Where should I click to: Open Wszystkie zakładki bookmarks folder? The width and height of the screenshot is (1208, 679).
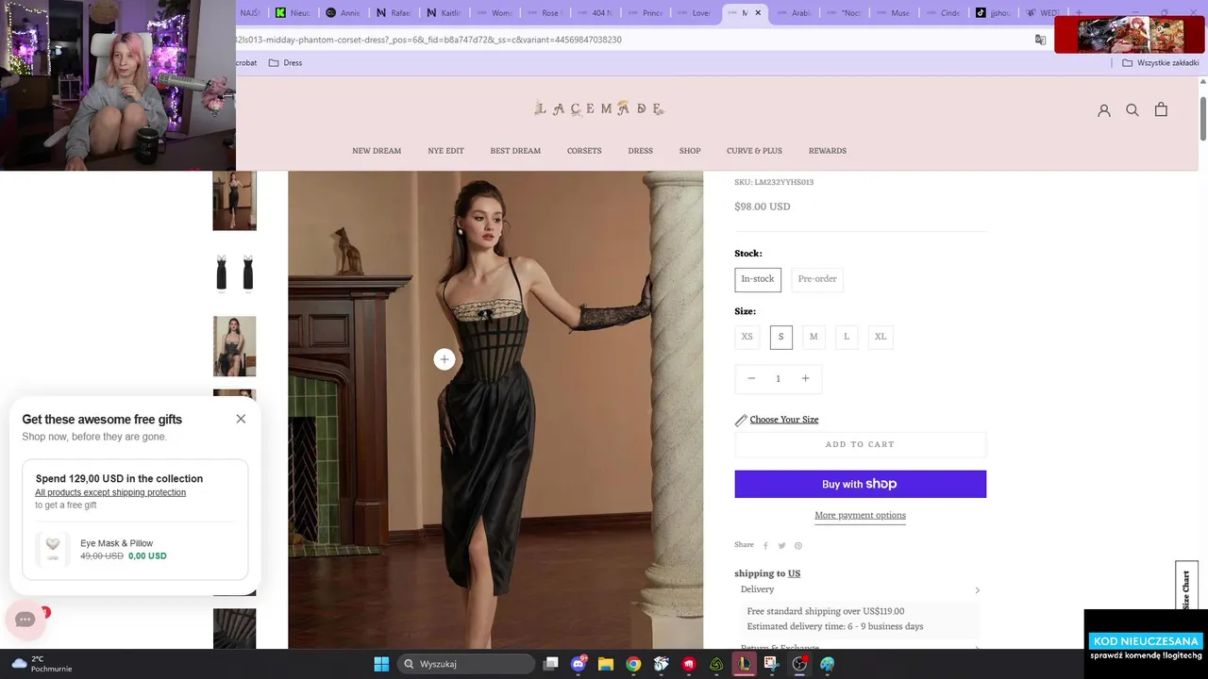(1161, 62)
